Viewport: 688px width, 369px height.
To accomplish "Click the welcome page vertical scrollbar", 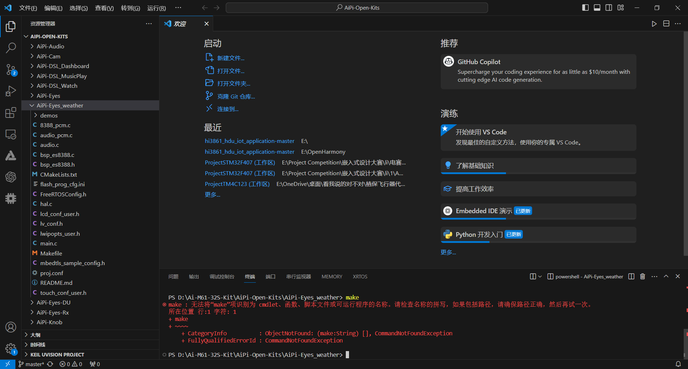I will [x=686, y=143].
